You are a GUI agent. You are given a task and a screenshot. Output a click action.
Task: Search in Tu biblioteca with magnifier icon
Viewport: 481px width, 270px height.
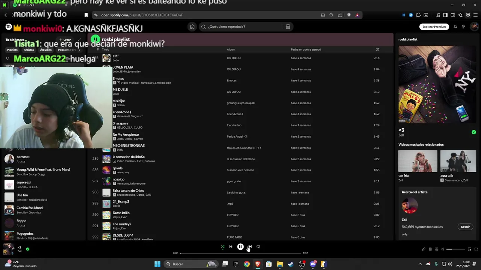coord(8,58)
